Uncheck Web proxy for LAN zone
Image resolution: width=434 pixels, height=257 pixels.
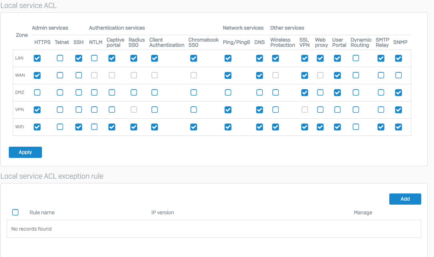point(320,58)
